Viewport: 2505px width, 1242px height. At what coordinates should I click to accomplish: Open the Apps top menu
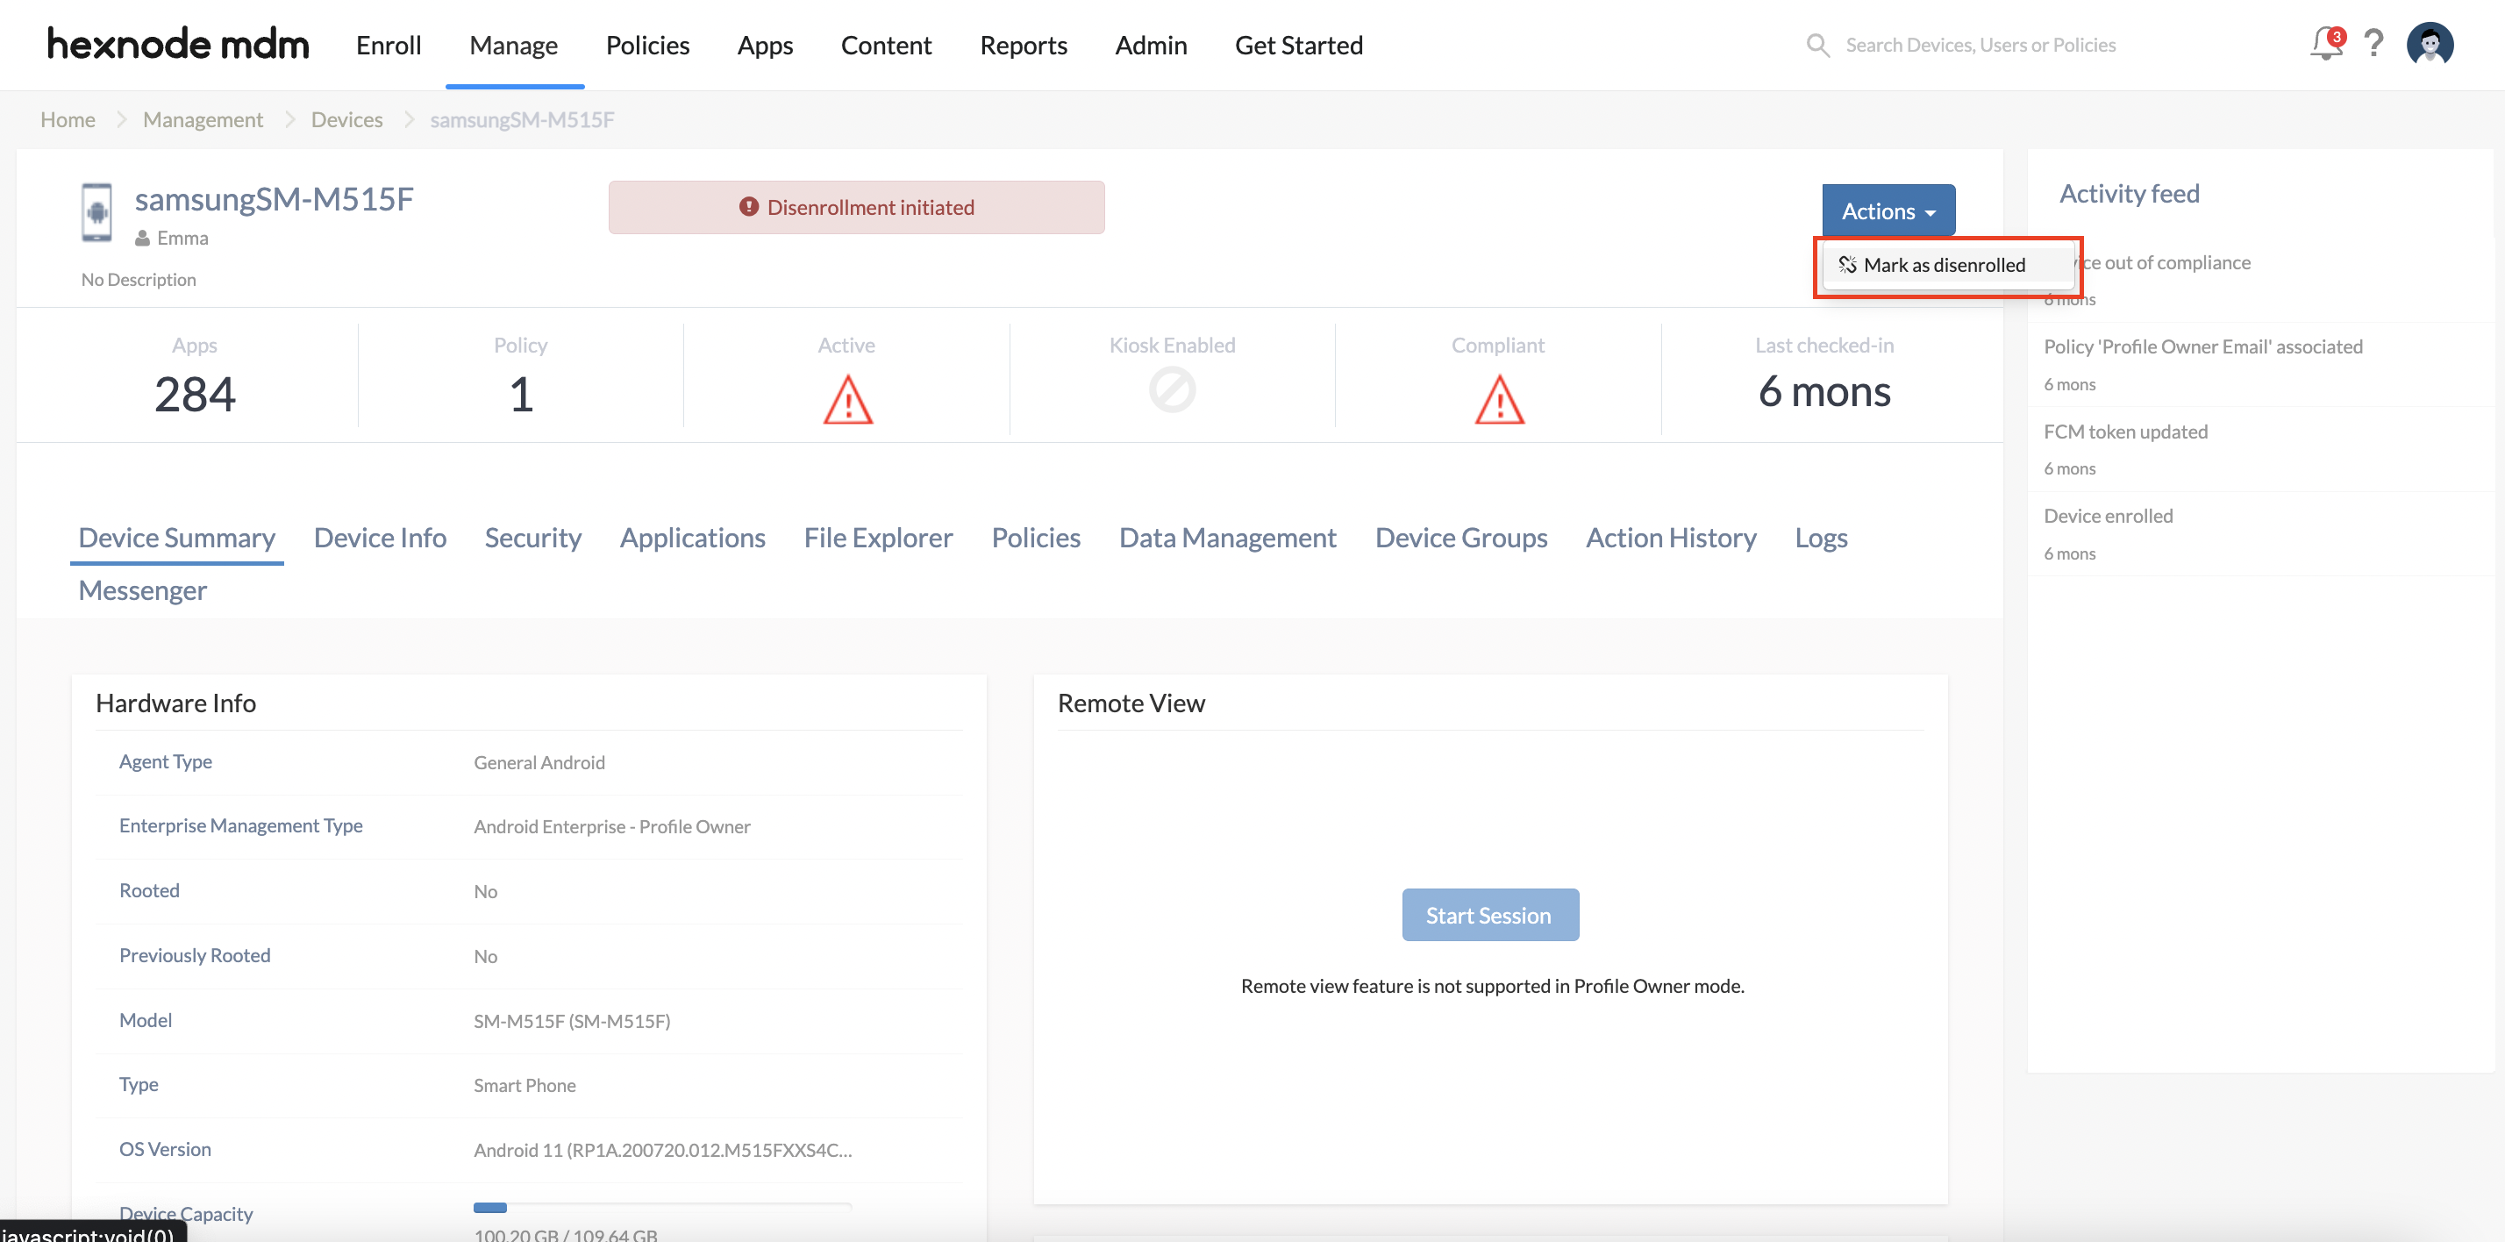pyautogui.click(x=764, y=45)
